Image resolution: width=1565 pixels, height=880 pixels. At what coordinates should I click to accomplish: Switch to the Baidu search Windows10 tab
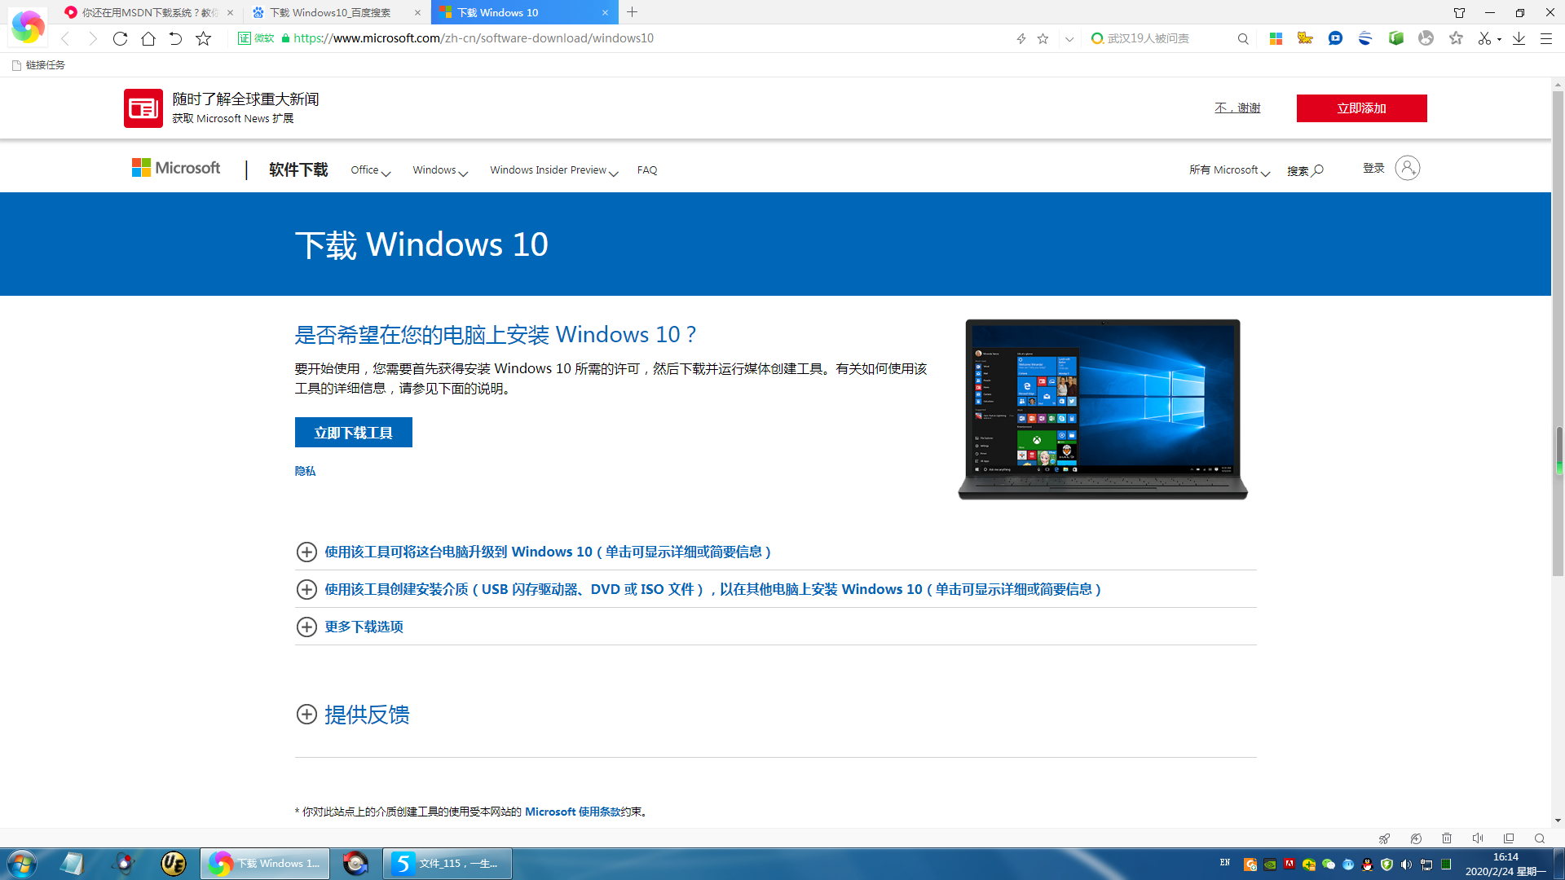(337, 12)
